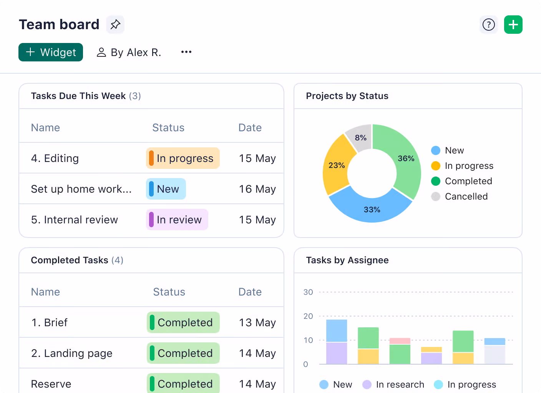Select the 13 May date cell
Screen dimensions: 541x393
(x=257, y=322)
